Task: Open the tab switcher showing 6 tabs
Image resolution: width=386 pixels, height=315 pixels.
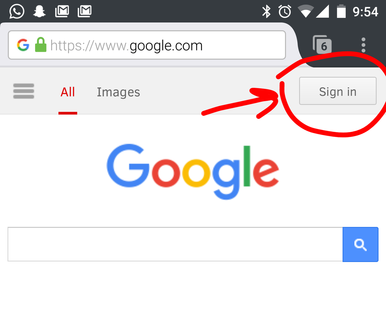Action: pos(322,45)
